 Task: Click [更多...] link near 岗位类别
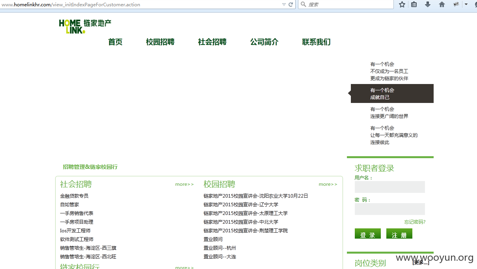(x=421, y=263)
